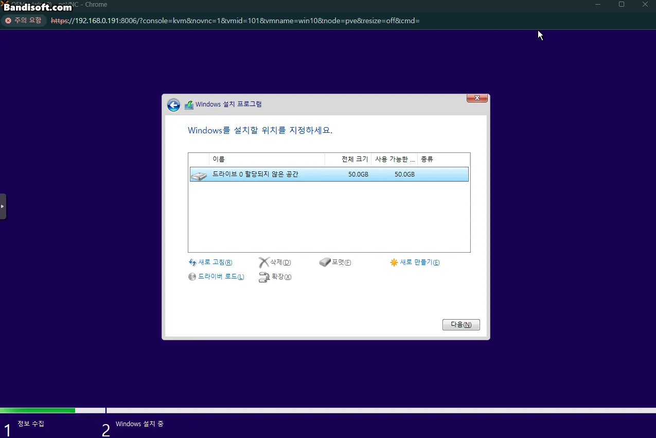The width and height of the screenshot is (656, 438).
Task: Close the Chrome noVNC window
Action: pyautogui.click(x=645, y=5)
